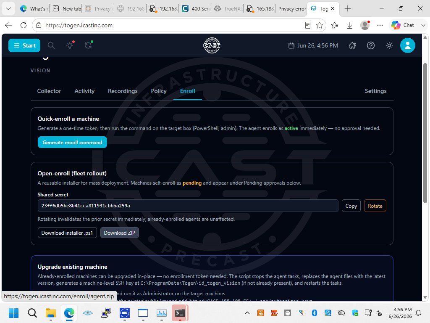Click the address bar URL

(x=79, y=25)
